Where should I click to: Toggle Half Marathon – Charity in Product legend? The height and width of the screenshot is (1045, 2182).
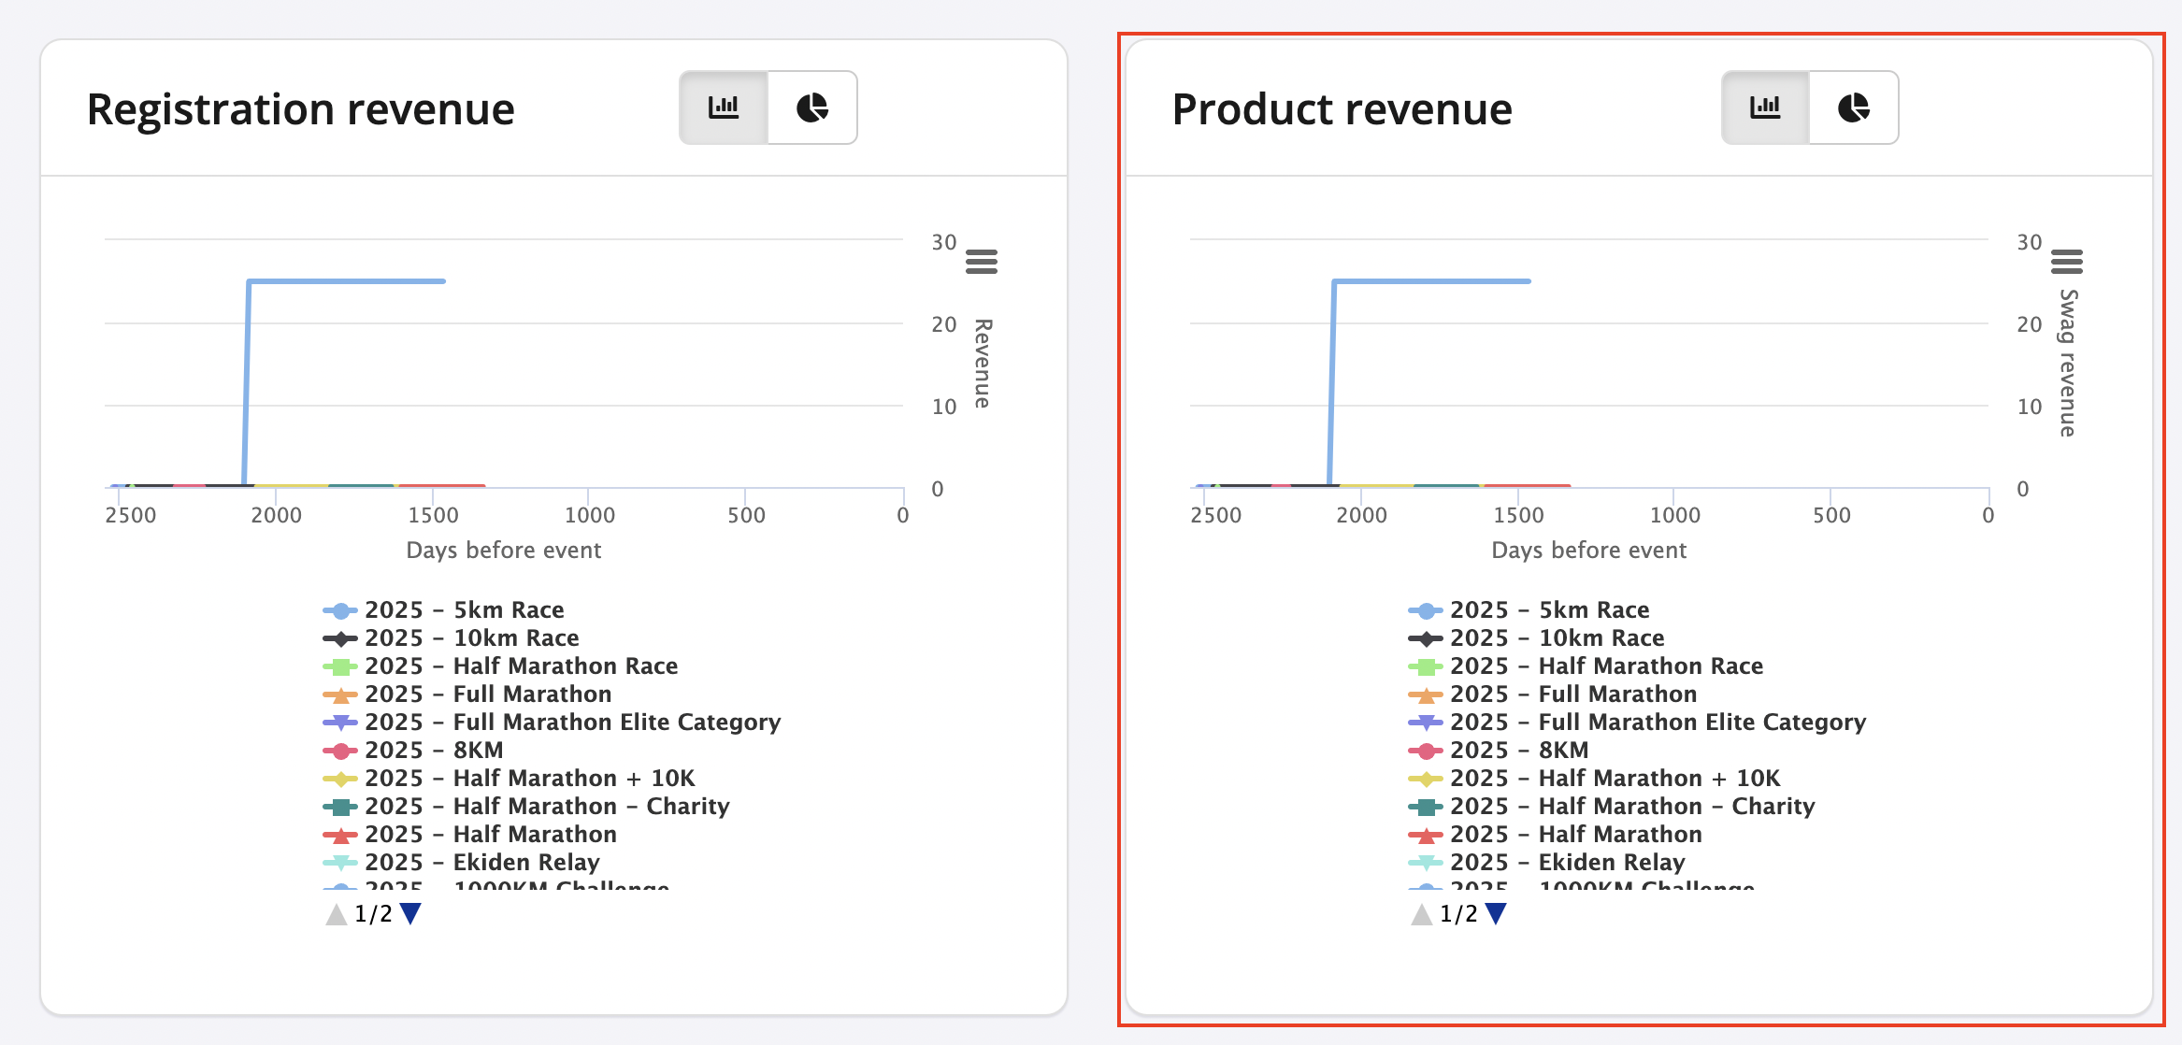point(1631,807)
